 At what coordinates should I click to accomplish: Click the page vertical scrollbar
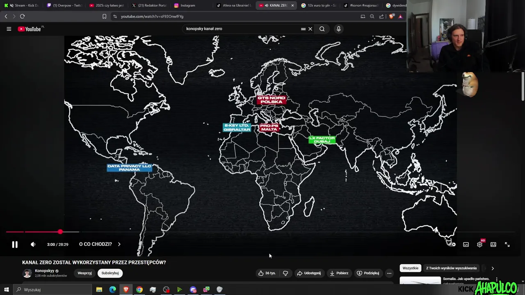pos(523,86)
